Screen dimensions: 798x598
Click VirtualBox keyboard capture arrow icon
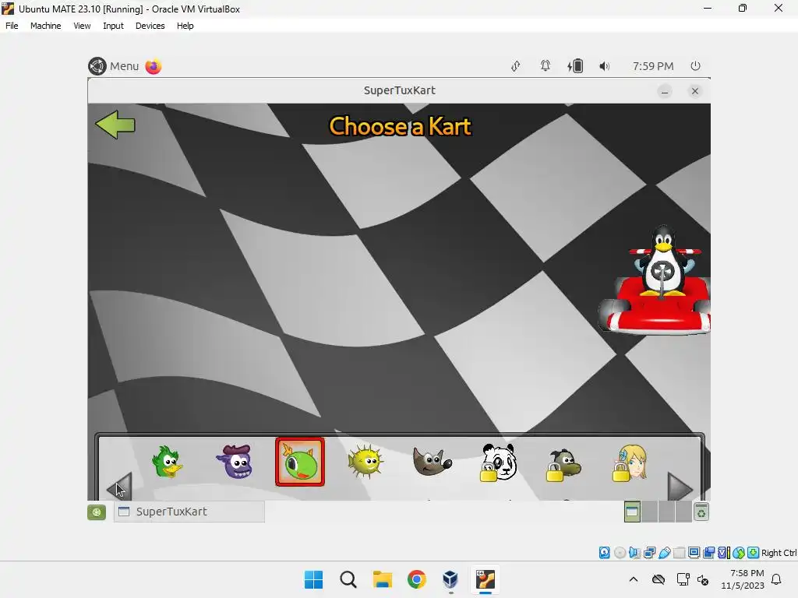(754, 553)
